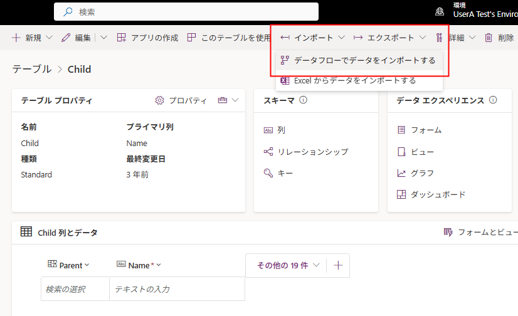Open the Parent column header menu
The image size is (518, 316).
coord(69,265)
